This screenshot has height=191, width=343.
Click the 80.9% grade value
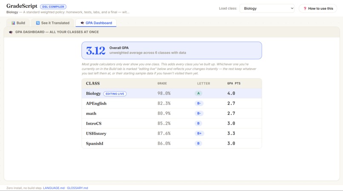(164, 113)
